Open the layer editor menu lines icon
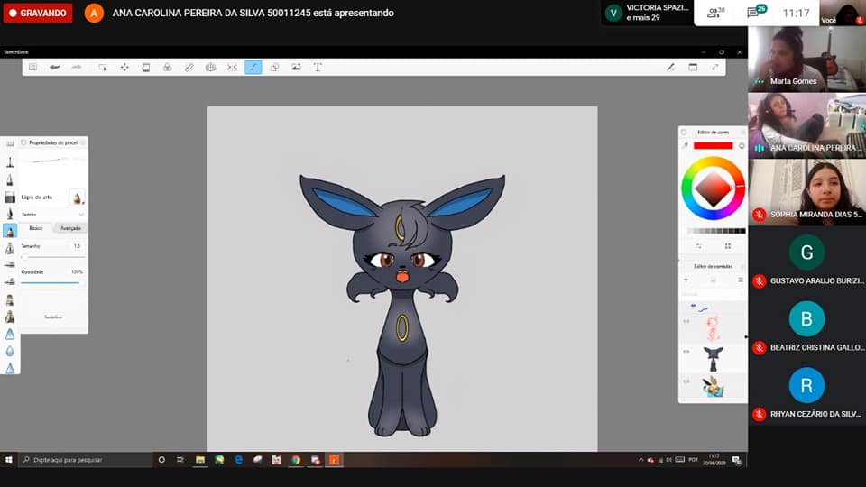 click(740, 280)
